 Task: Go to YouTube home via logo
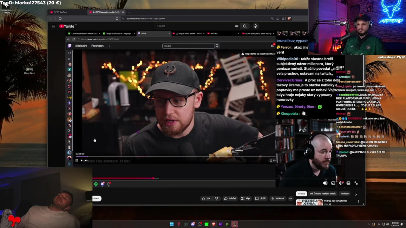click(x=67, y=26)
